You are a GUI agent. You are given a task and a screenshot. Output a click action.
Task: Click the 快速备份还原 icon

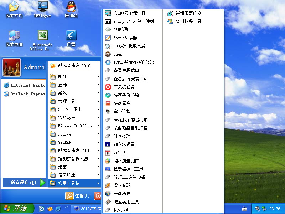click(108, 95)
